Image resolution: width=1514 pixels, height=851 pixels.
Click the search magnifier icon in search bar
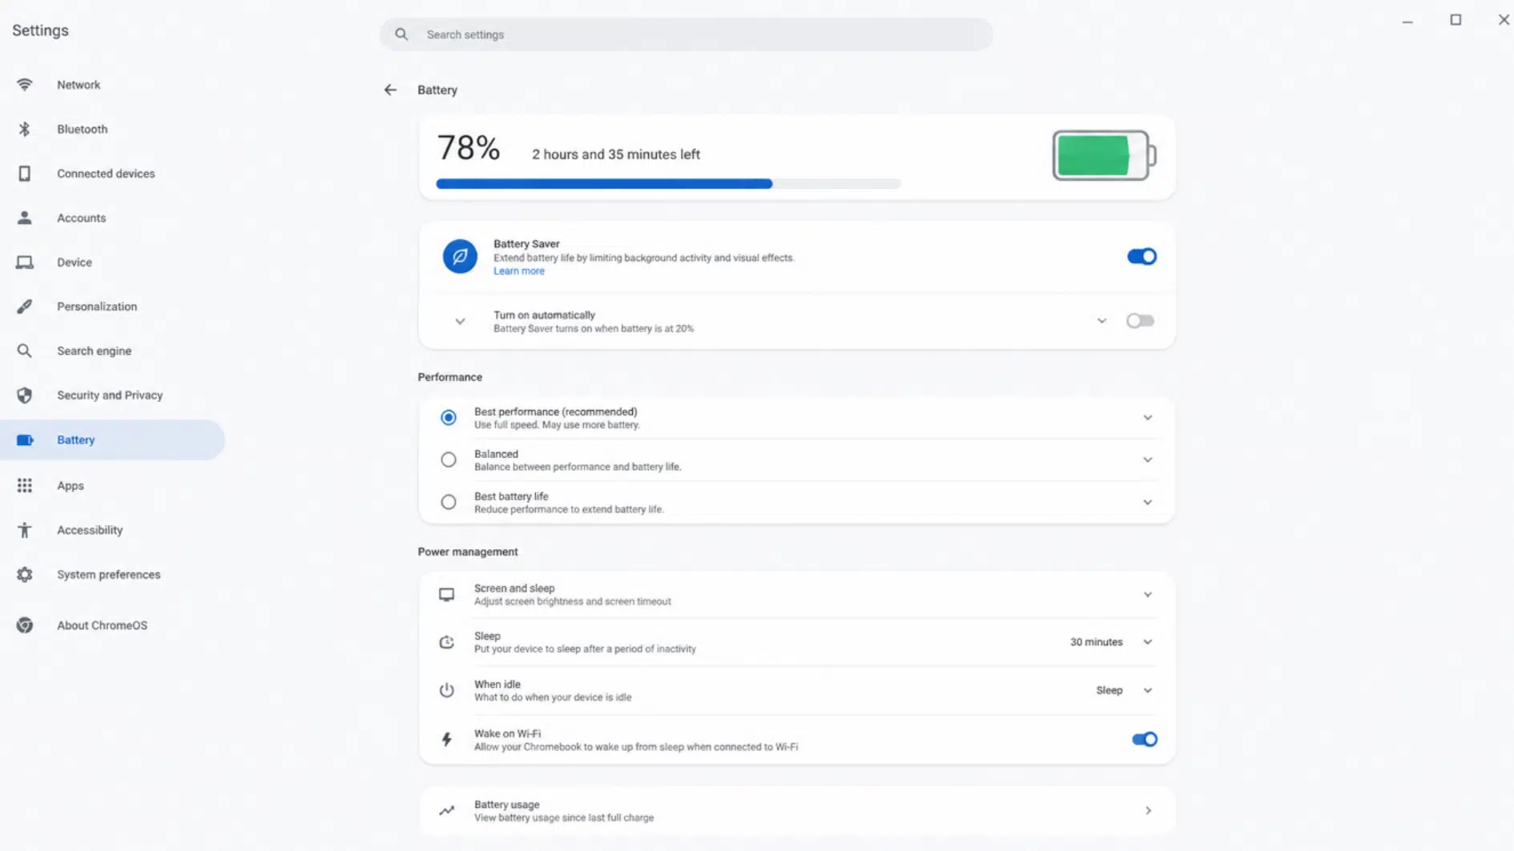[401, 34]
